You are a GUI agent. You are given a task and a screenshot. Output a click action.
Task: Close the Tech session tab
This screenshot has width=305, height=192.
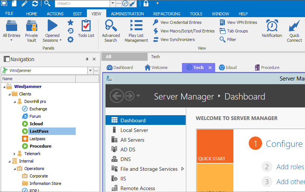(210, 67)
